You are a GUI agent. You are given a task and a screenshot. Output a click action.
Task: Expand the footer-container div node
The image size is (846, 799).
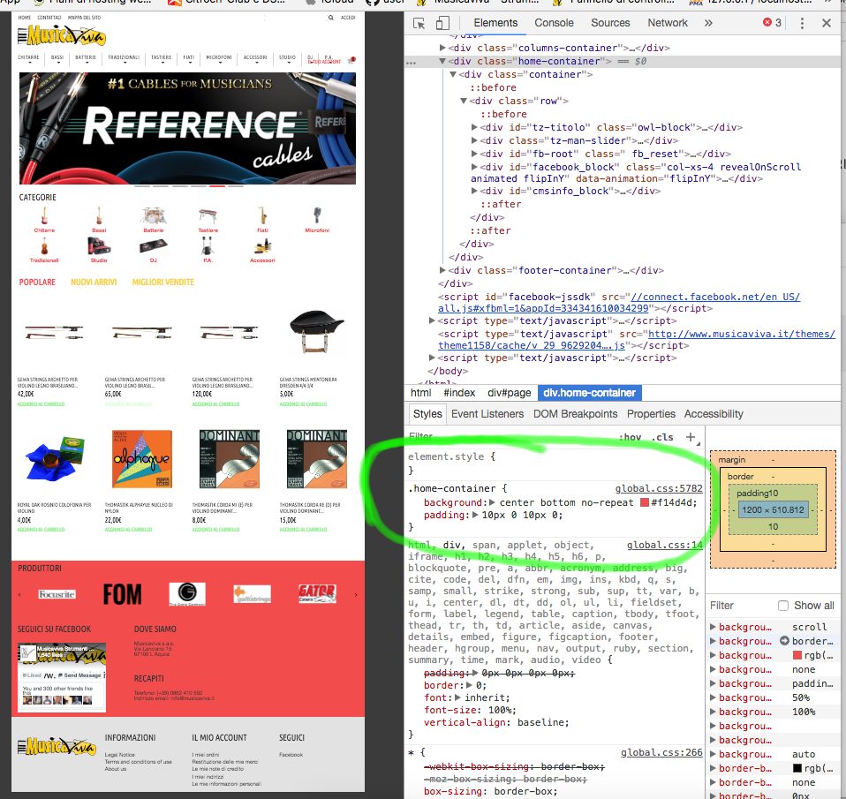(x=442, y=270)
